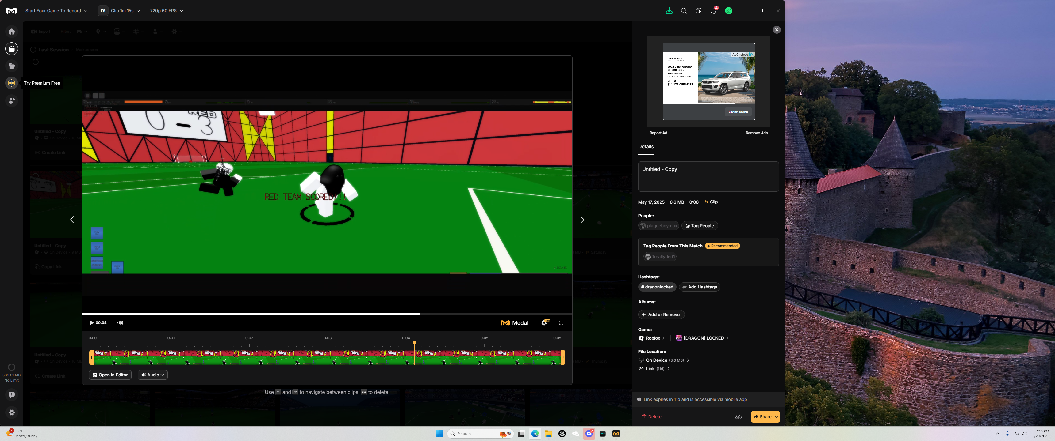
Task: Open the notifications bell
Action: click(713, 11)
